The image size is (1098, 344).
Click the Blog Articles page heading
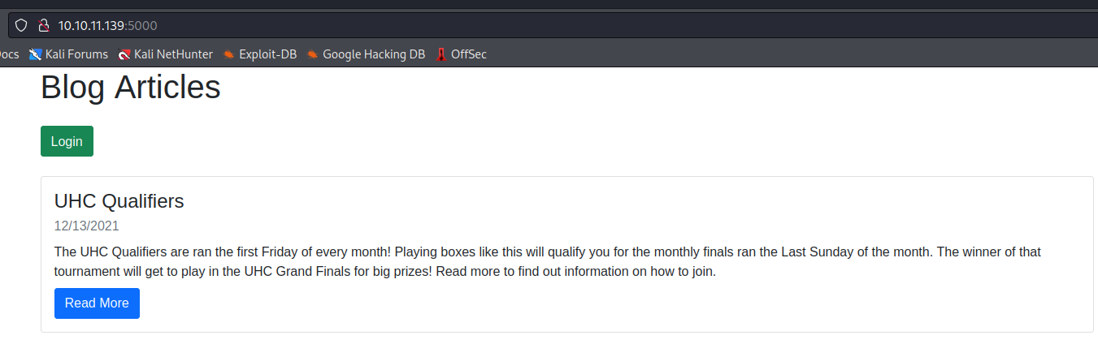point(130,88)
